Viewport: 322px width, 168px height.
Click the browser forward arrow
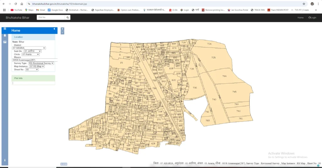pyautogui.click(x=10, y=4)
